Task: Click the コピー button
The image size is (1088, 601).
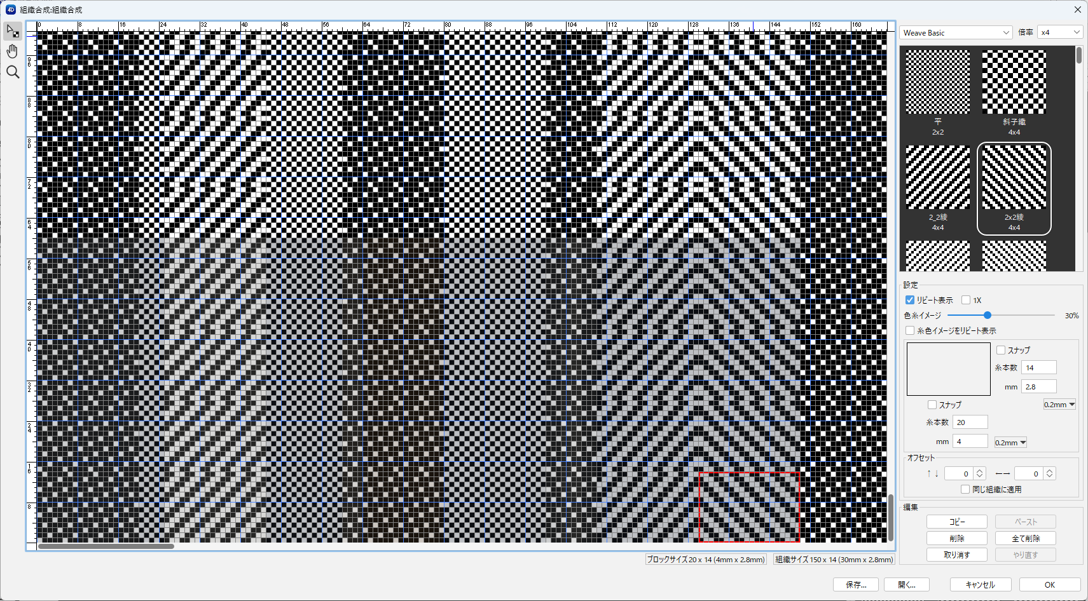Action: pos(956,522)
